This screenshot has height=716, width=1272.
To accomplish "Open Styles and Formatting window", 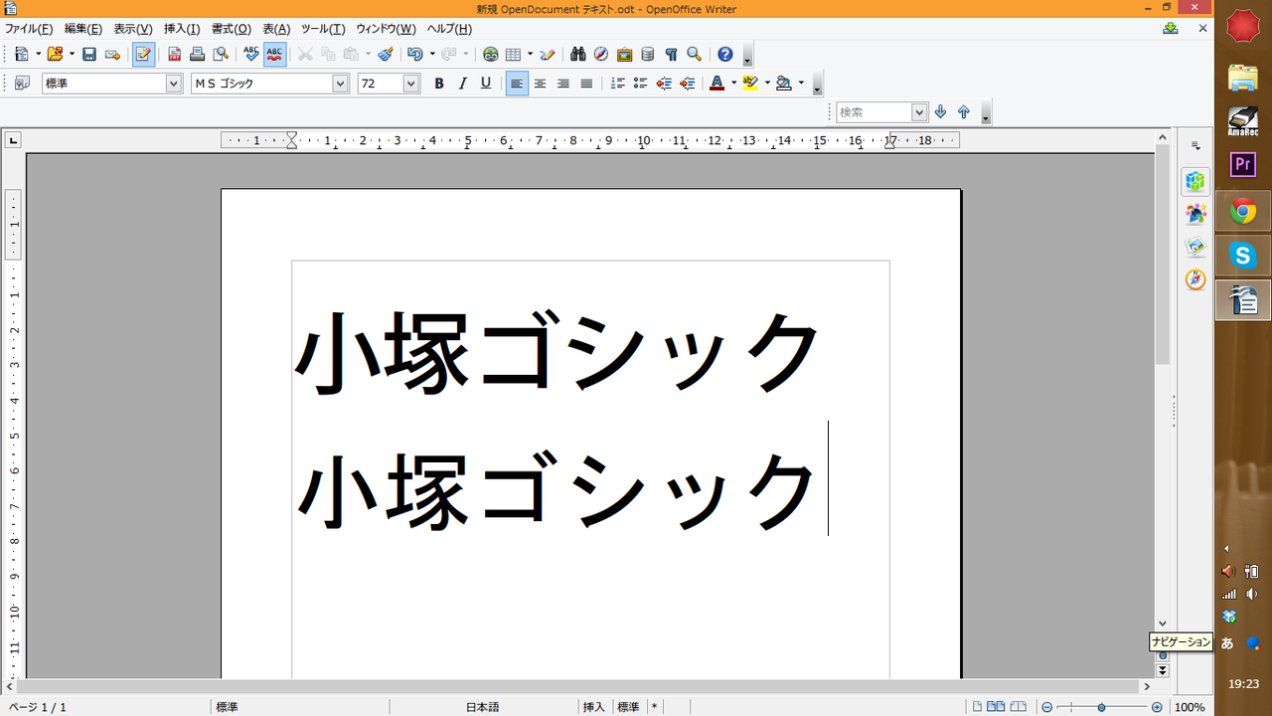I will [22, 84].
